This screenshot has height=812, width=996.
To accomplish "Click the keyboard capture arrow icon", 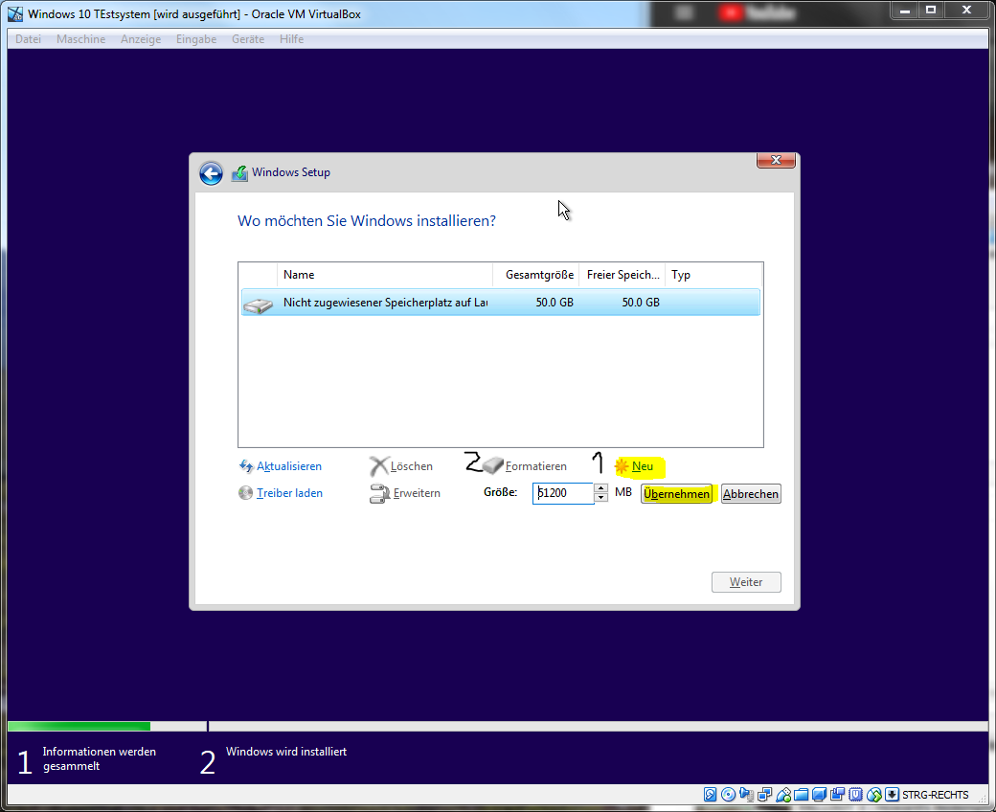I will pyautogui.click(x=892, y=795).
